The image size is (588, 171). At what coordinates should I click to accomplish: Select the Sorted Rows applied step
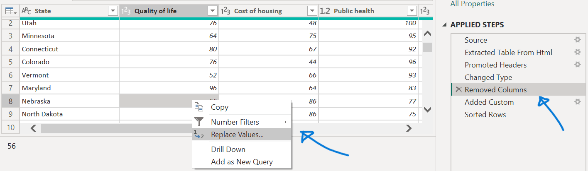(x=485, y=115)
